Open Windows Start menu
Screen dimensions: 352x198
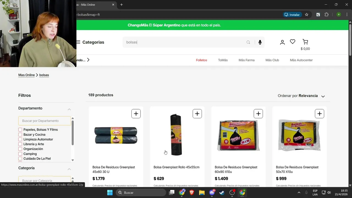pos(110,193)
